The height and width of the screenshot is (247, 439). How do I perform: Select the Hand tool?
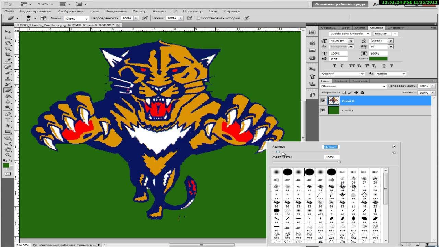click(8, 150)
